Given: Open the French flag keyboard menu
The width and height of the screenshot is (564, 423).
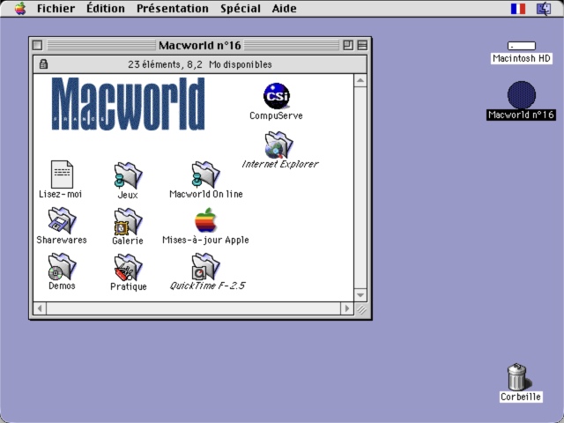Looking at the screenshot, I should click(518, 9).
